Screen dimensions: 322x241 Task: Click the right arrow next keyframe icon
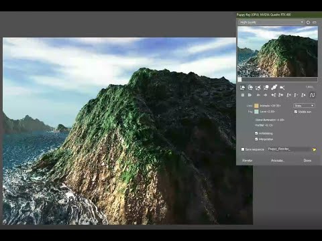[266, 95]
